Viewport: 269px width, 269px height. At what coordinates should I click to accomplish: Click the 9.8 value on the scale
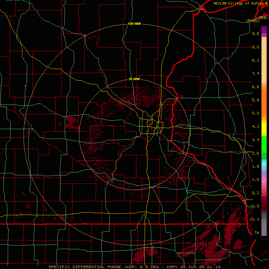256,33
